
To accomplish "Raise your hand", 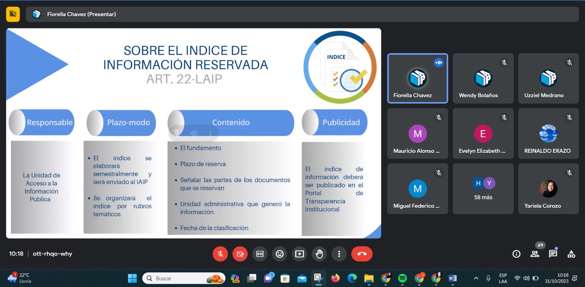I will (x=319, y=254).
